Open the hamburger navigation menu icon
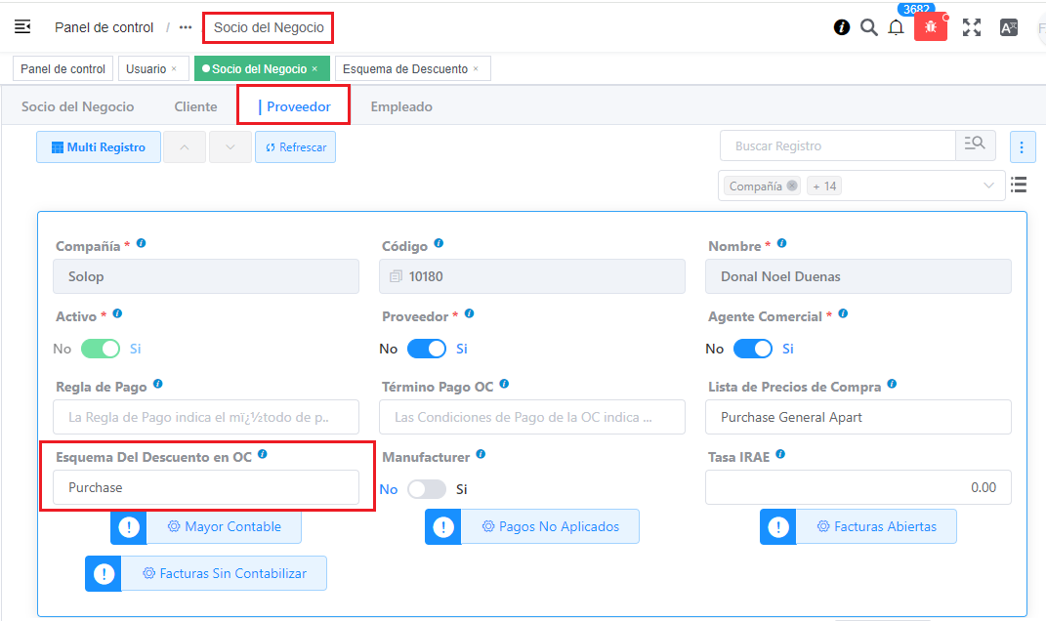The image size is (1046, 621). pyautogui.click(x=22, y=27)
